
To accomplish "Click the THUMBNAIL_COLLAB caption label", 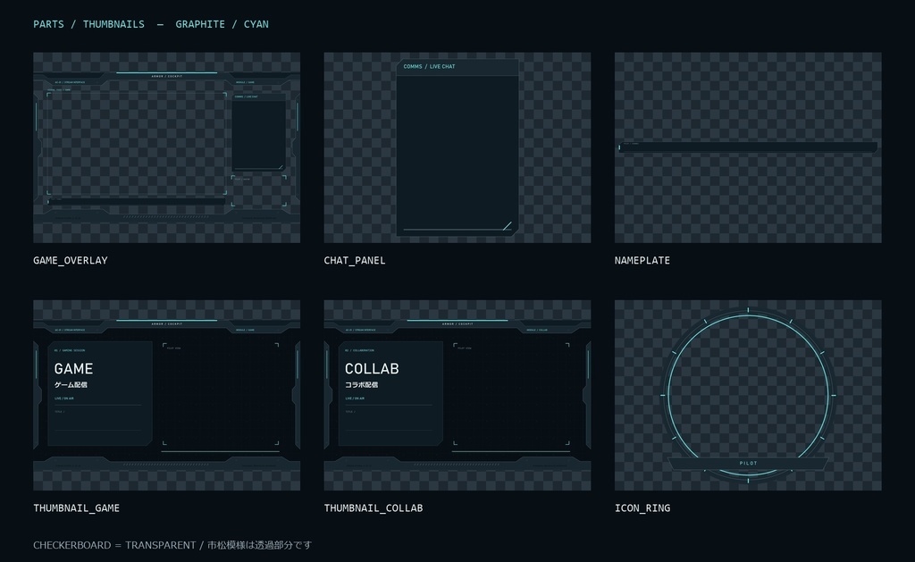I will (x=373, y=508).
